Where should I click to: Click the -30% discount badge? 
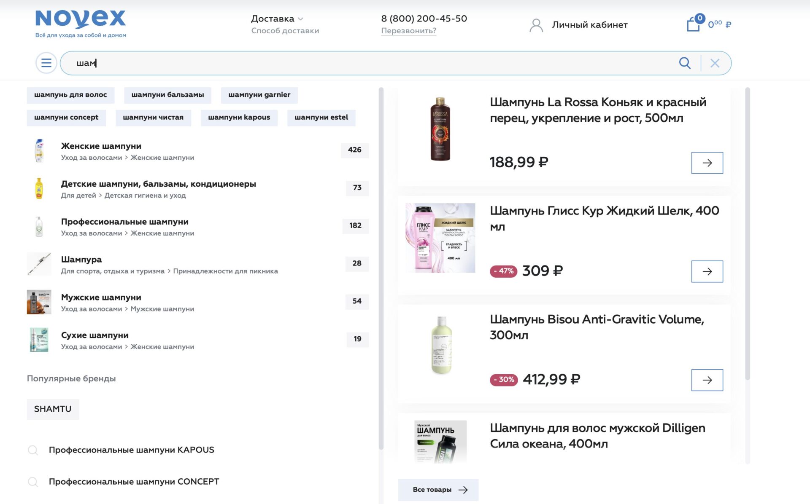pos(504,380)
